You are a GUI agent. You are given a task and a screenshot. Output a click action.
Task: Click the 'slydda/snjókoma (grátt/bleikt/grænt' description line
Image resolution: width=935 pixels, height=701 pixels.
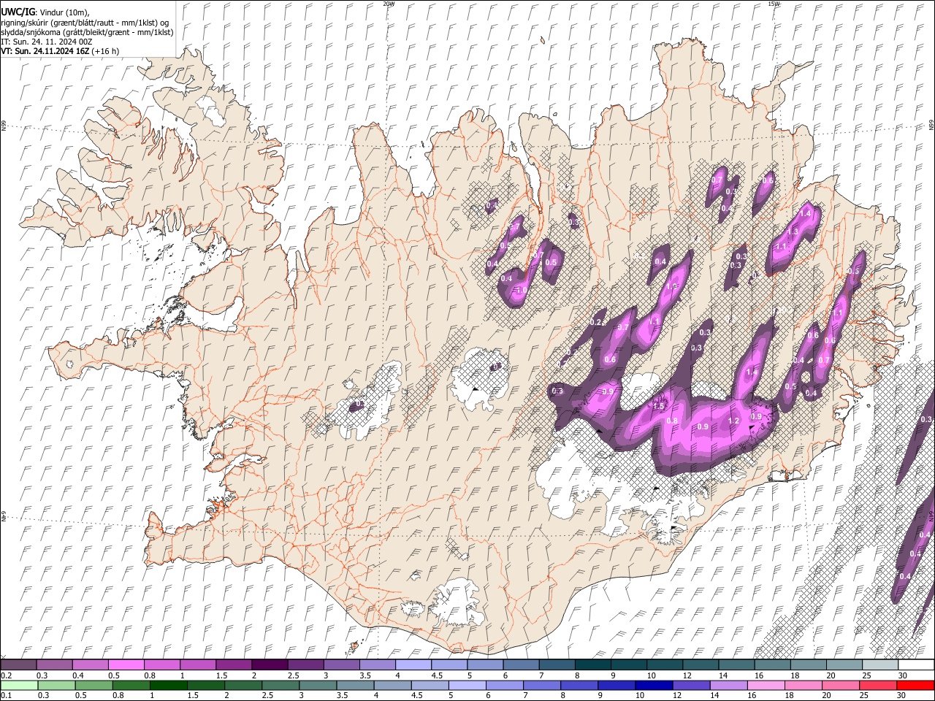click(x=87, y=32)
